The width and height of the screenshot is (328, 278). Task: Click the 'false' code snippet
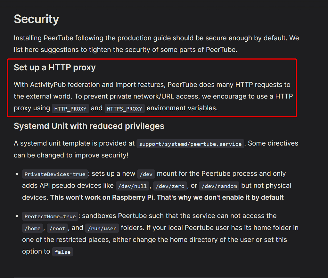pyautogui.click(x=62, y=252)
